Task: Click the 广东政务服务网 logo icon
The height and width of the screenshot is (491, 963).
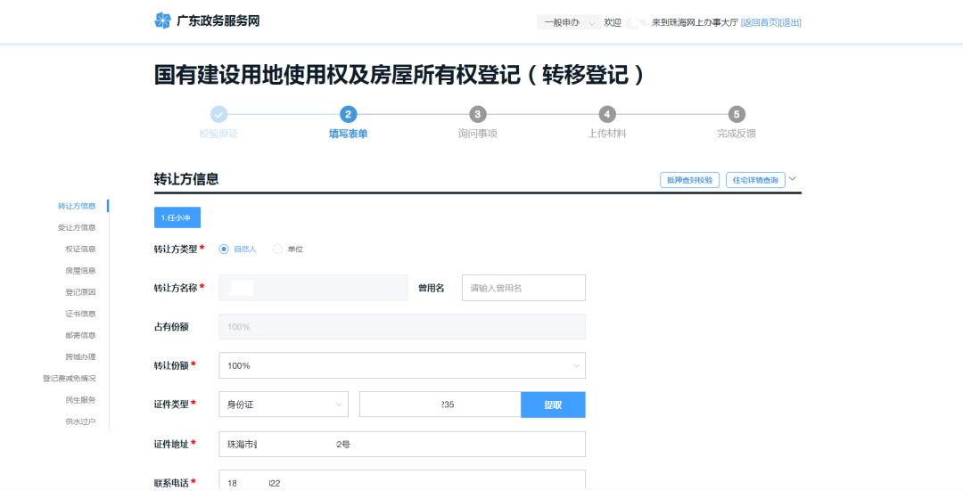Action: [161, 21]
